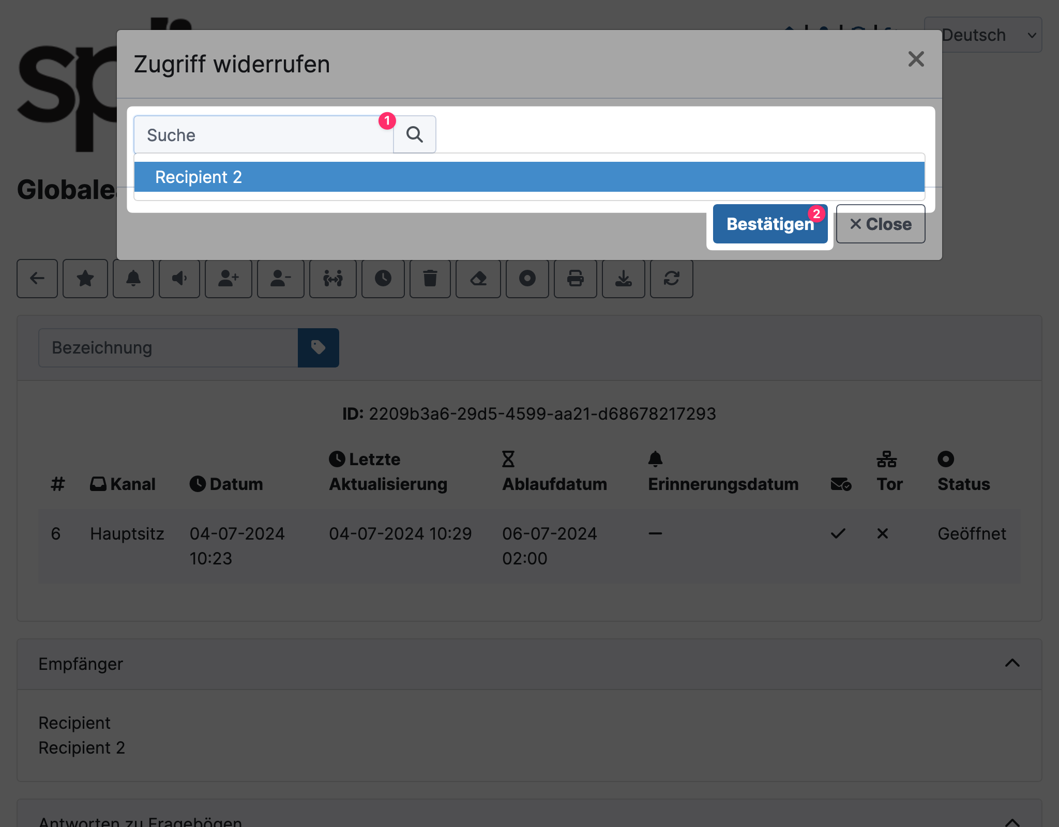This screenshot has height=827, width=1059.
Task: Select the add person icon
Action: click(x=228, y=279)
